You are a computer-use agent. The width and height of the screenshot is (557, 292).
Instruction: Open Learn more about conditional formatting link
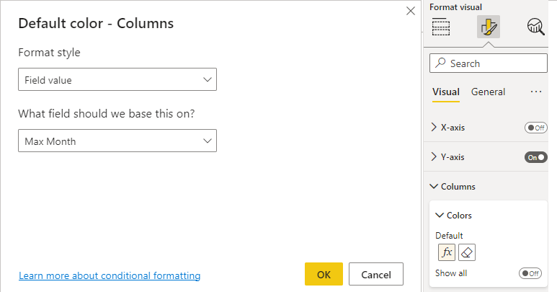click(x=110, y=275)
